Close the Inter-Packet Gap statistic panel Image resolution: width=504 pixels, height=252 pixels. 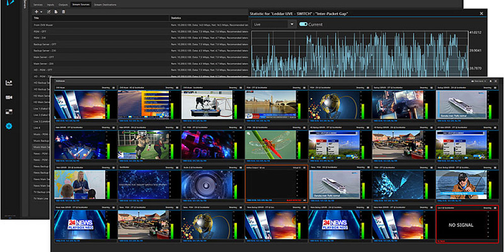481,13
